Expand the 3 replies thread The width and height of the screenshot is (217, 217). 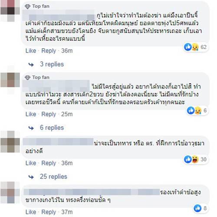point(52,64)
